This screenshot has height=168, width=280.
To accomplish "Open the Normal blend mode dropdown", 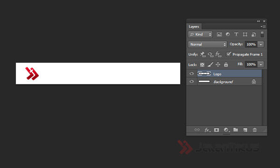I will 207,44.
